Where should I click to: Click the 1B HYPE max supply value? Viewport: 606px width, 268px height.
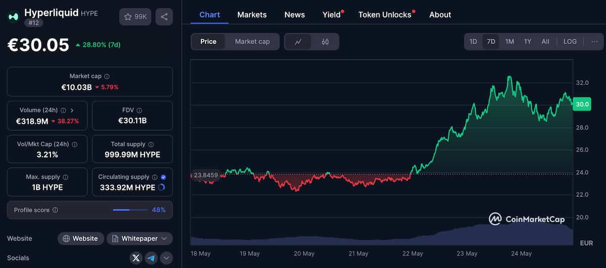click(x=47, y=187)
